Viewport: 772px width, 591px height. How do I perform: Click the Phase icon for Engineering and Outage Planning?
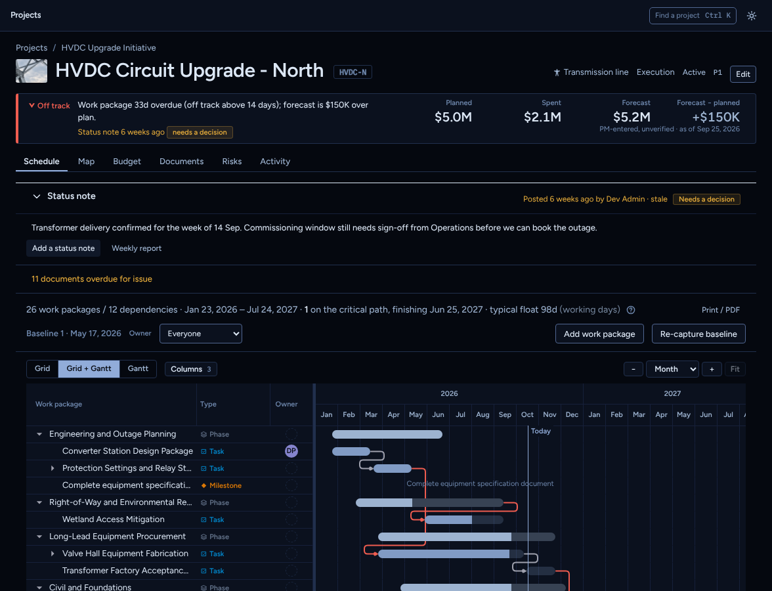click(204, 435)
